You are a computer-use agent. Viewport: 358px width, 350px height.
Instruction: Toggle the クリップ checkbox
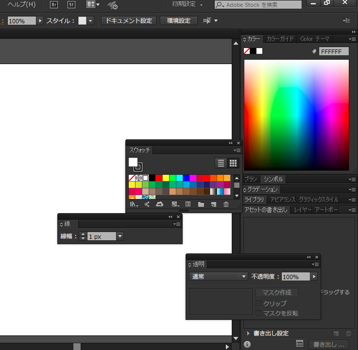[x=258, y=303]
